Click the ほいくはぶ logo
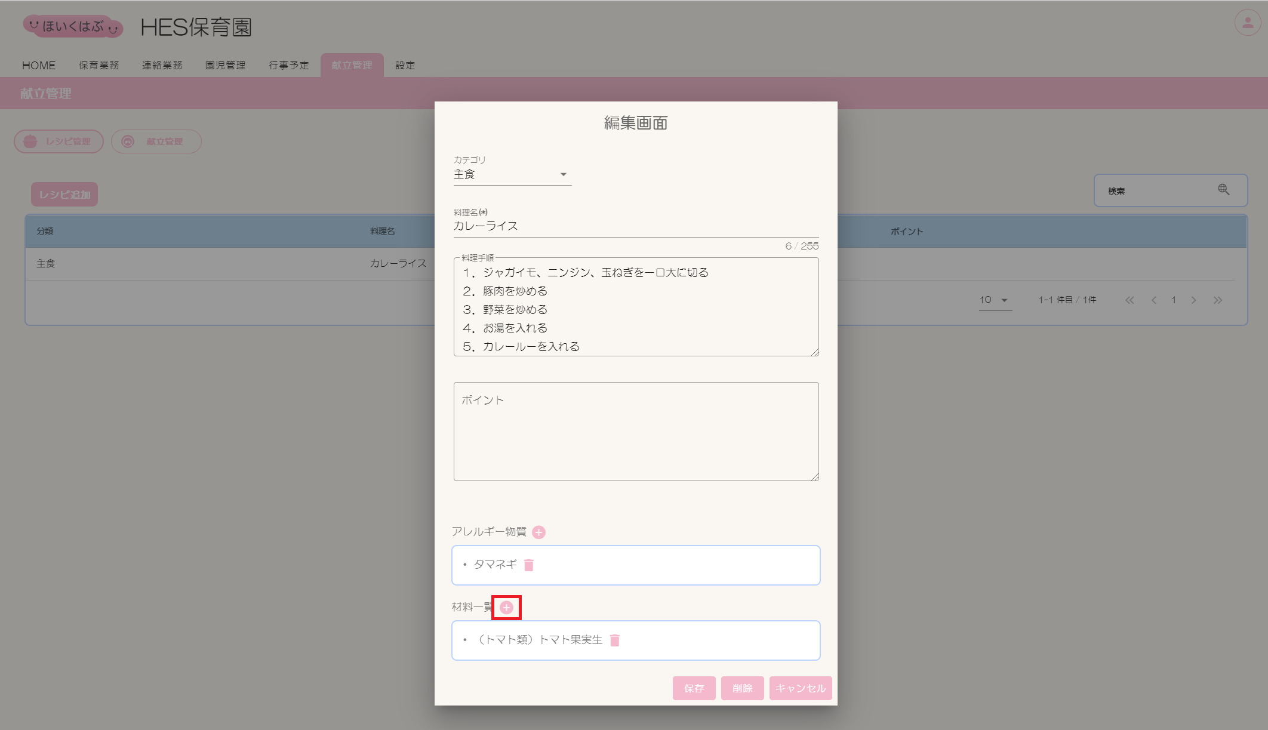The width and height of the screenshot is (1268, 730). click(73, 26)
